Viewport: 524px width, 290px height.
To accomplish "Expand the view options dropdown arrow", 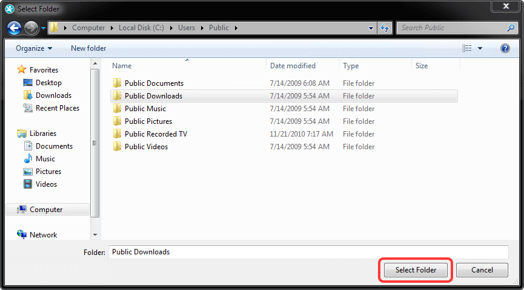I will 480,48.
